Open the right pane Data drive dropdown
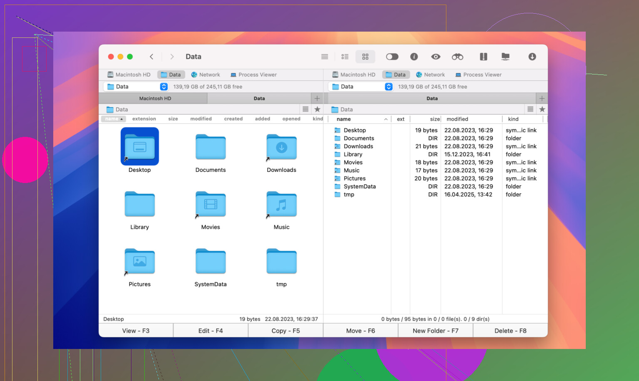 click(389, 87)
